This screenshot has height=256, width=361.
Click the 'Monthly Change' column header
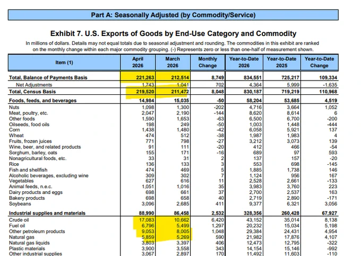[208, 62]
